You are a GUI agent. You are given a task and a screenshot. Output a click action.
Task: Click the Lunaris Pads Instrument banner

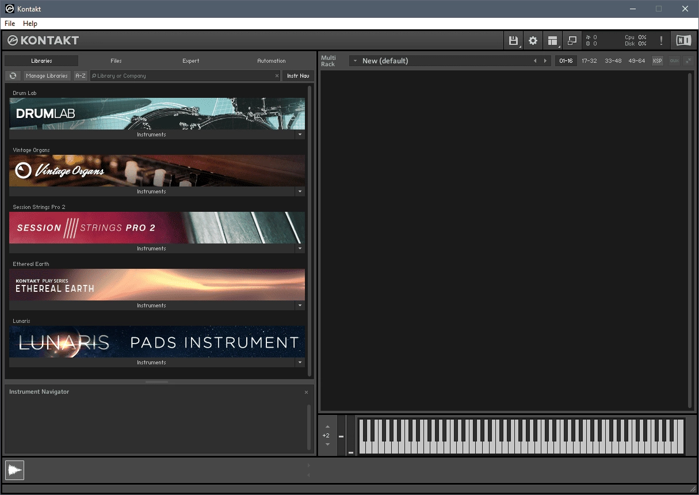point(157,341)
